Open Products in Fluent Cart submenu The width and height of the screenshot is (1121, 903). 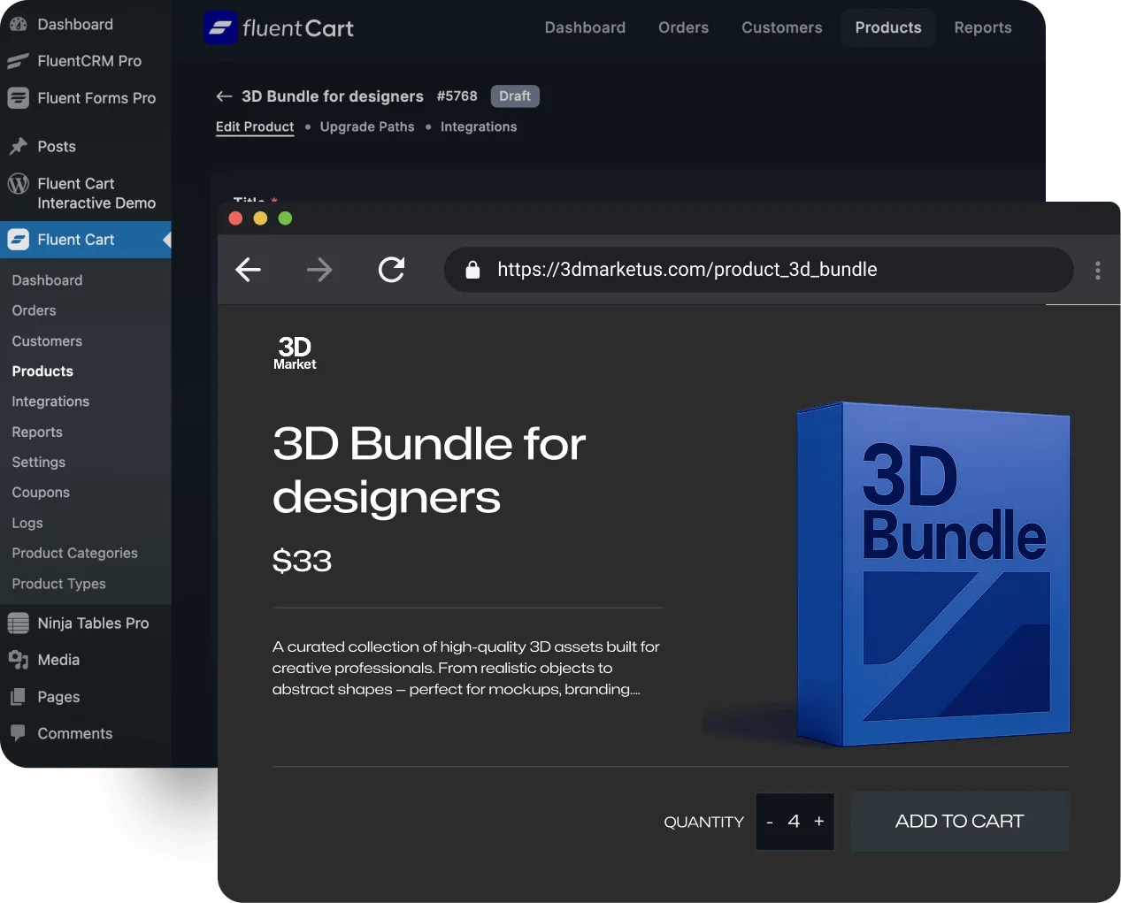[42, 371]
